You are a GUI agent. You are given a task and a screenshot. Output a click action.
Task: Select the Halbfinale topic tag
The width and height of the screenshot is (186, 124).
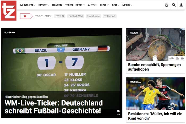94,16
